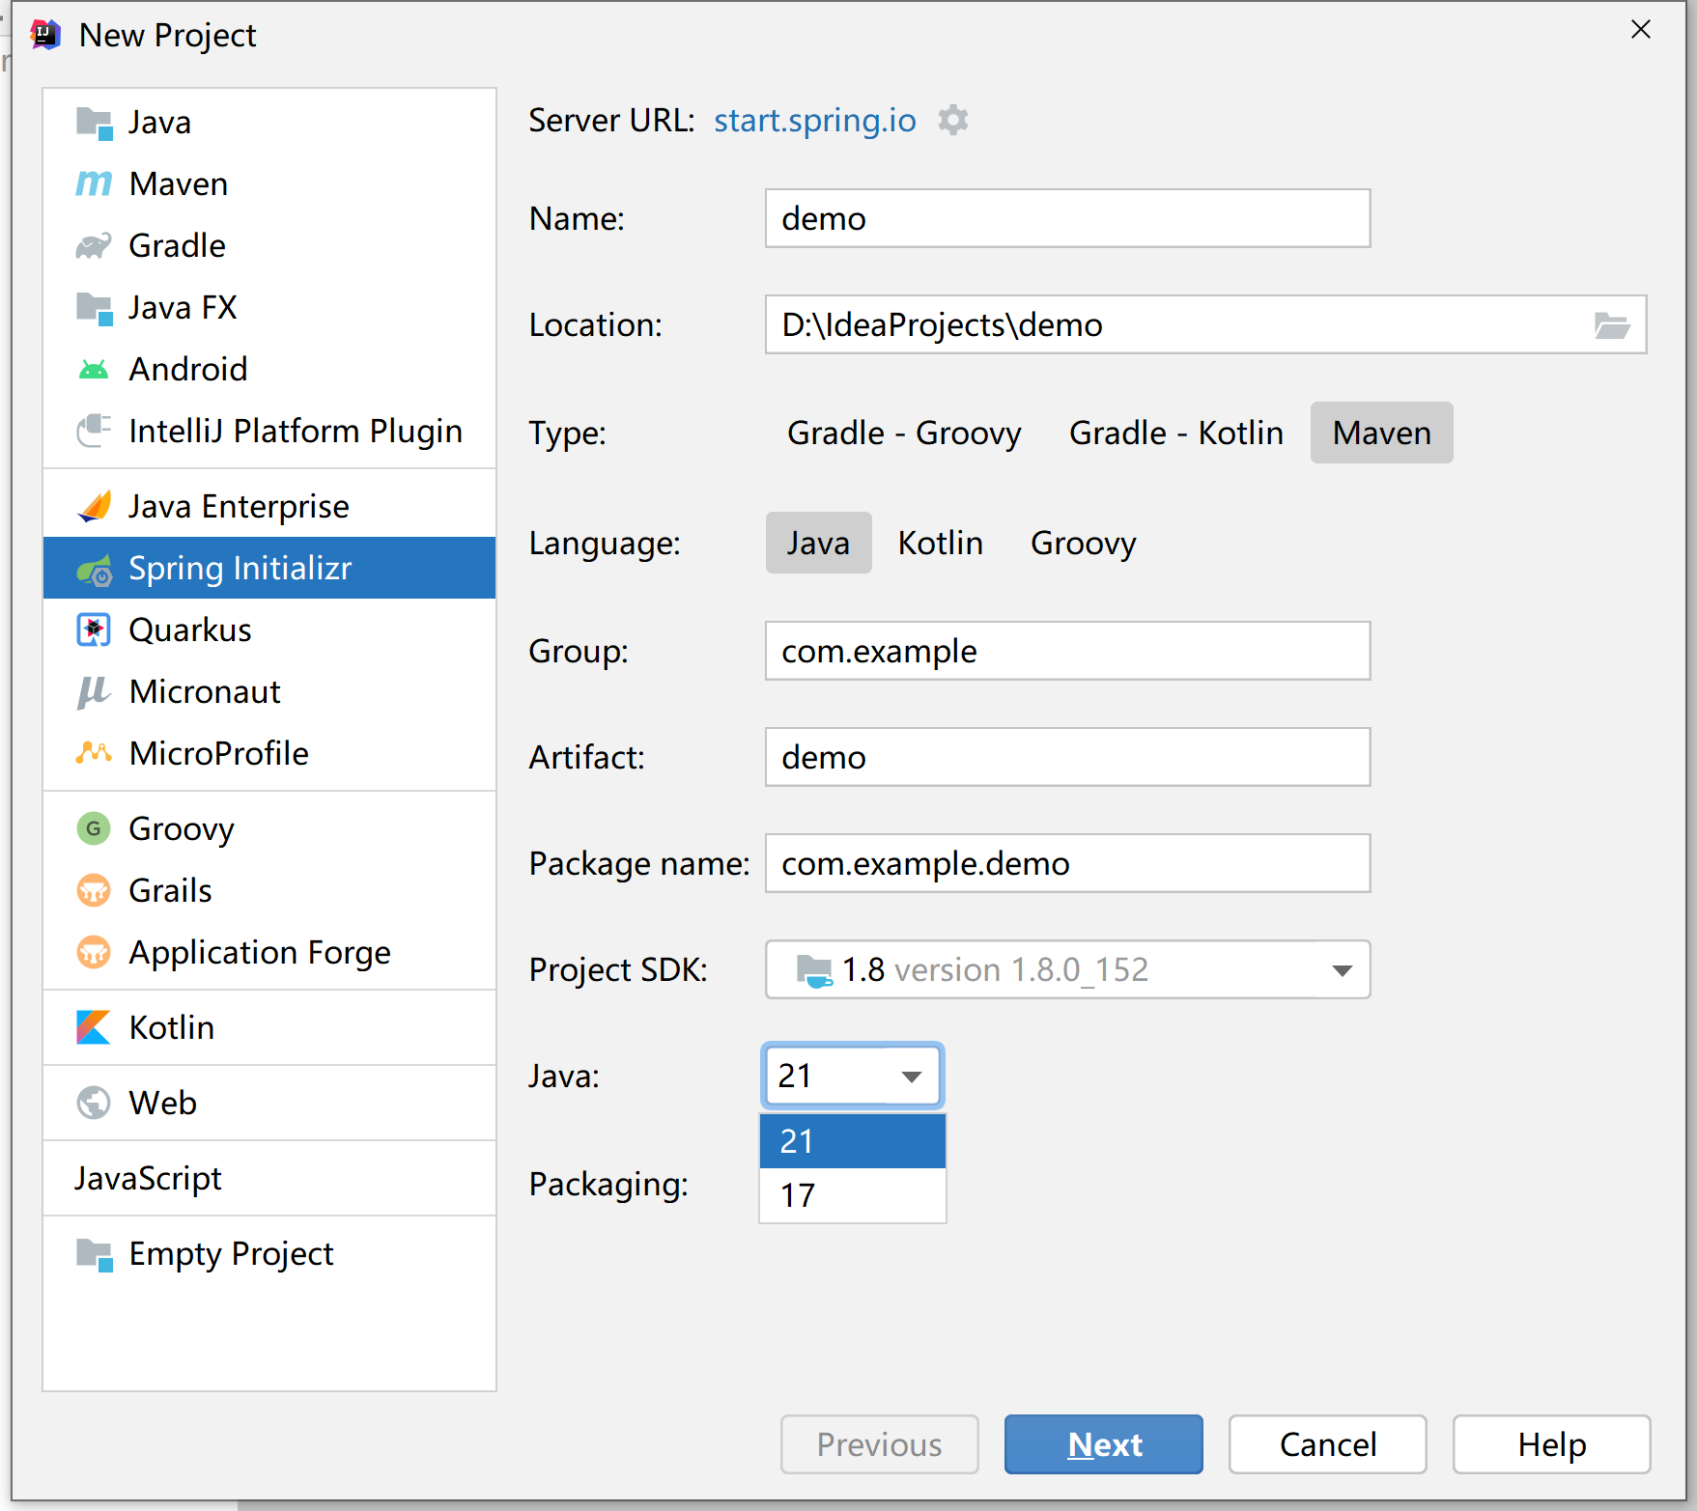Click the Next button
The image size is (1697, 1511).
pos(1104,1444)
